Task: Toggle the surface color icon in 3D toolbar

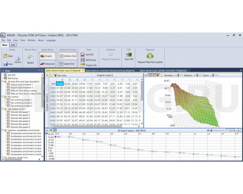Action: click(157, 75)
